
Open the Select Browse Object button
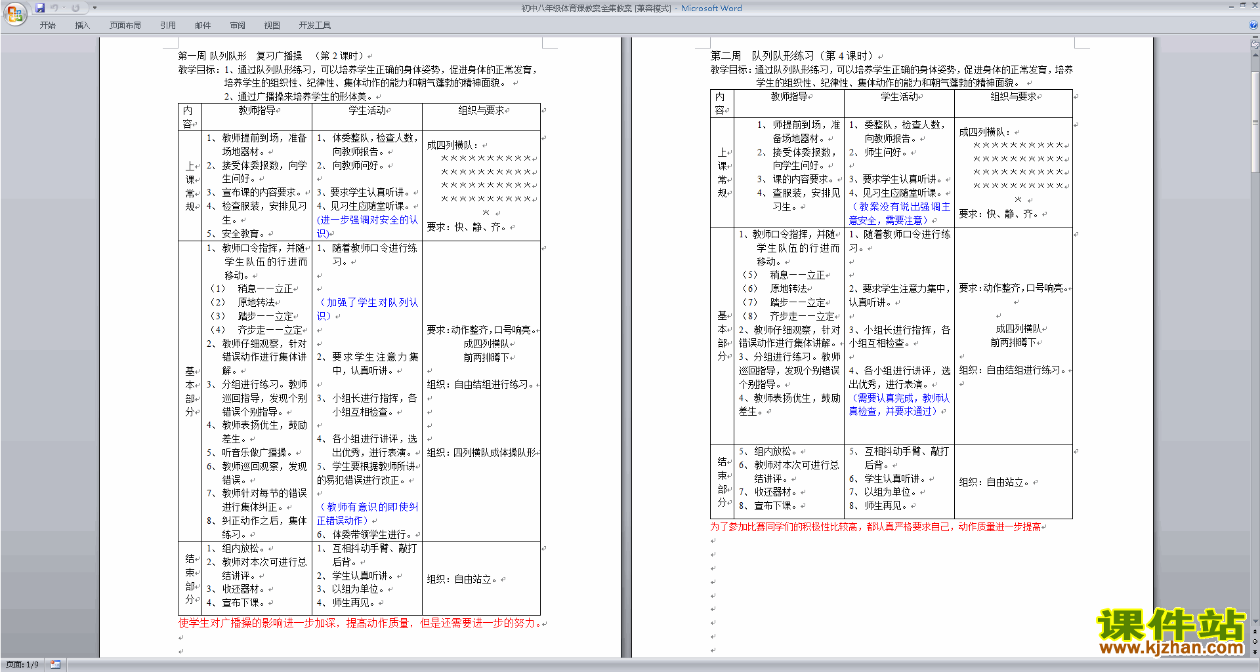point(1255,642)
